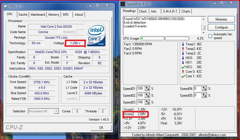Viewport: 240px width, 140px height.
Task: Click the Technology value '65 nm'
Action: (x=36, y=43)
